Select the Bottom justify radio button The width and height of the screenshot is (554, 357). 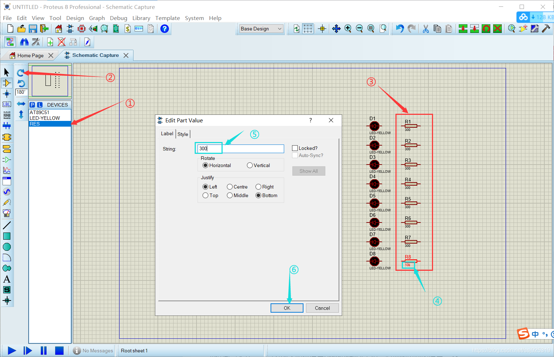[x=258, y=195]
